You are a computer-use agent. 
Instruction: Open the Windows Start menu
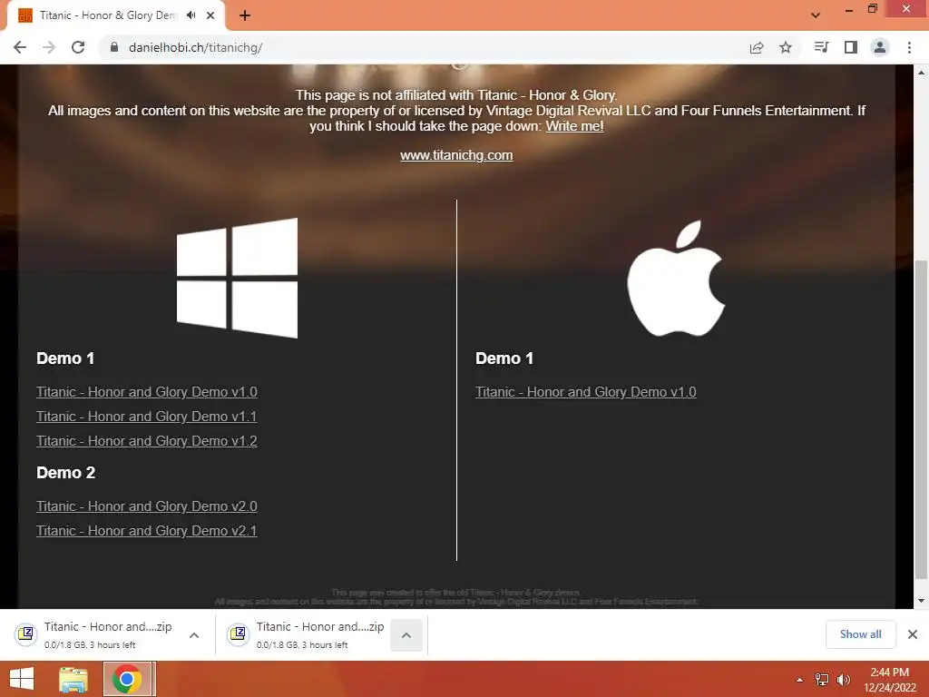[22, 679]
